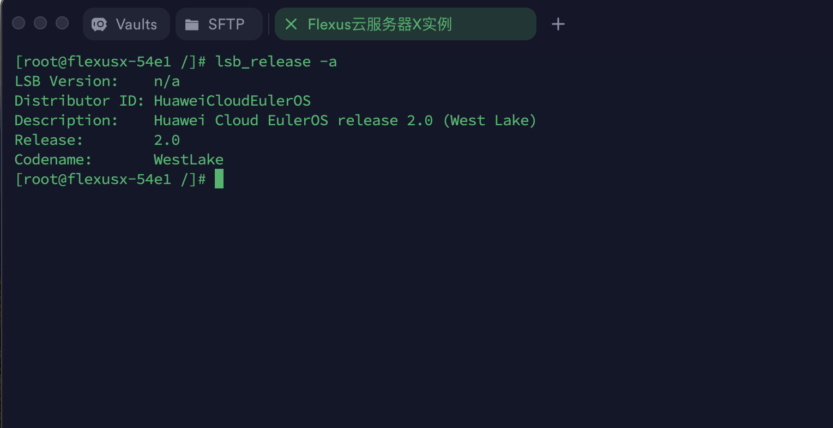Click the window minimize traffic light
The image size is (833, 428).
click(x=40, y=23)
